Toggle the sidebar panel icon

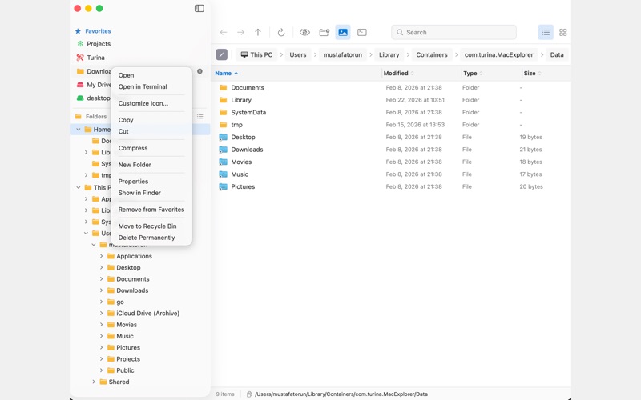199,9
